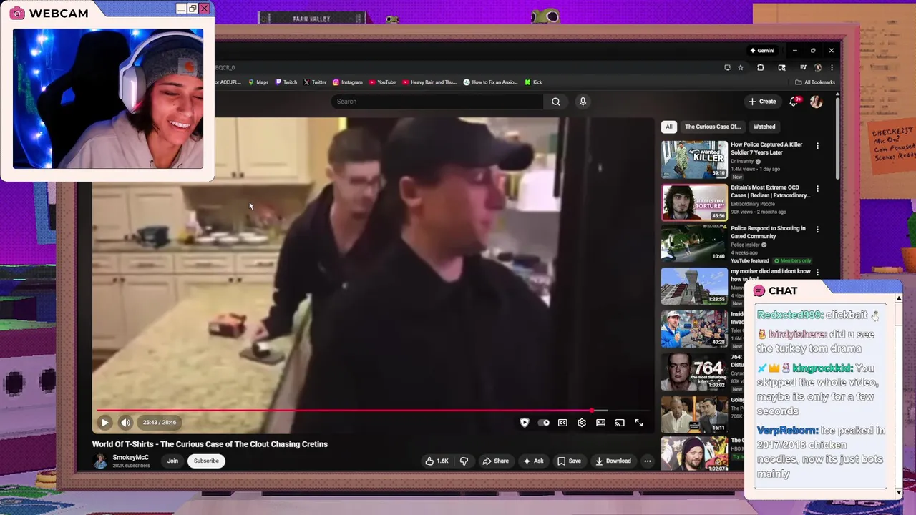Like the video with 1.6K likes
This screenshot has width=916, height=515.
(437, 461)
